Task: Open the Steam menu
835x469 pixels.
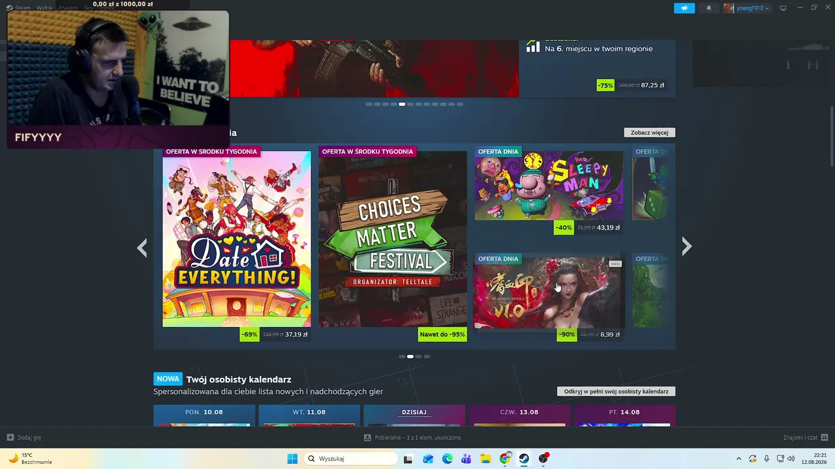Action: pyautogui.click(x=19, y=8)
